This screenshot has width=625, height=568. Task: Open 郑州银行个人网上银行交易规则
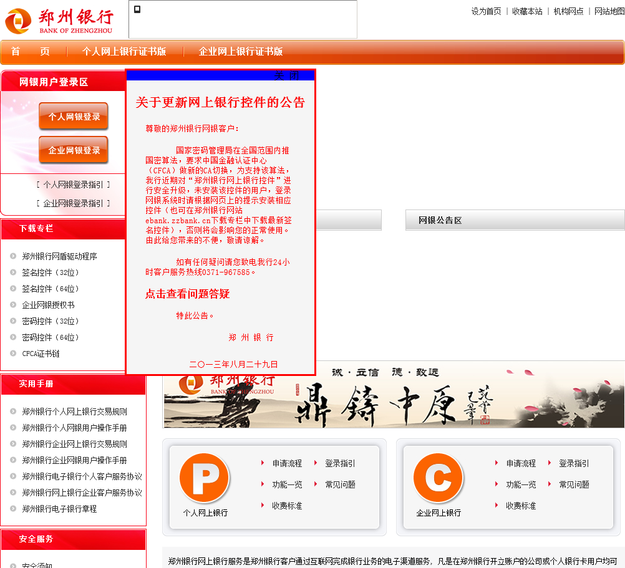pyautogui.click(x=74, y=412)
